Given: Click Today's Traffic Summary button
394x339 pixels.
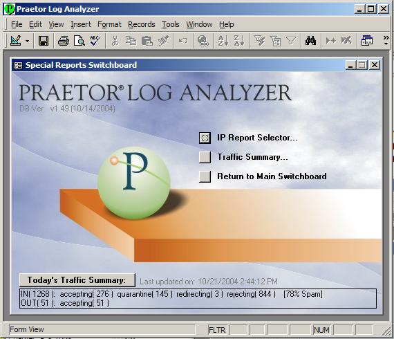Looking at the screenshot, I should pos(77,280).
